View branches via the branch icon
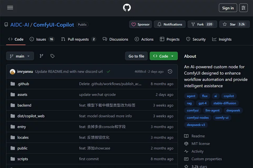This screenshot has height=168, width=253. [x=41, y=56]
